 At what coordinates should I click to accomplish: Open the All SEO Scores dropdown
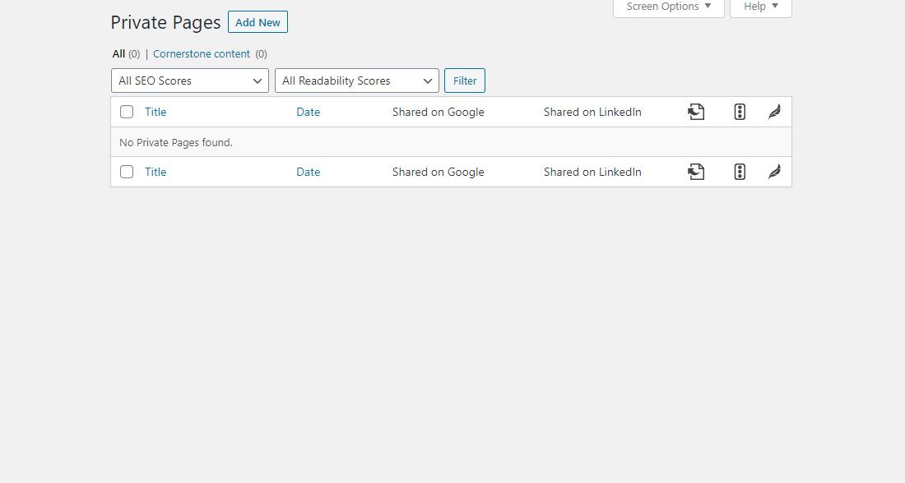point(189,80)
